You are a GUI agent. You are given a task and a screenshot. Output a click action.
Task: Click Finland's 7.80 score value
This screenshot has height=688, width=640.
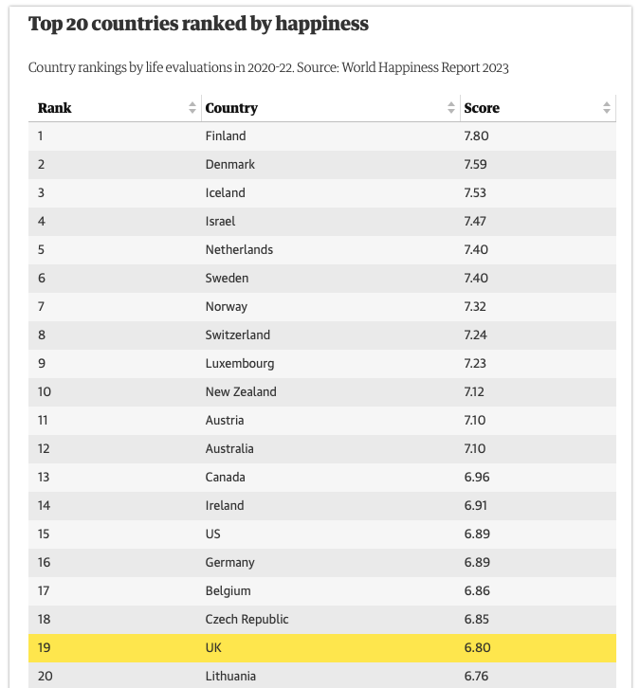477,136
